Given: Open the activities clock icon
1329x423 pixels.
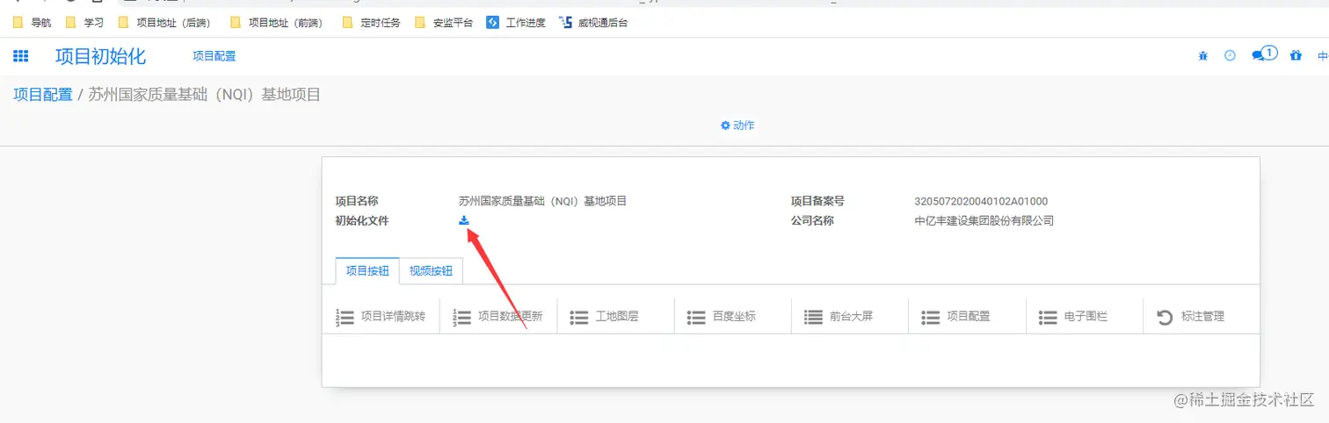Looking at the screenshot, I should coord(1231,55).
